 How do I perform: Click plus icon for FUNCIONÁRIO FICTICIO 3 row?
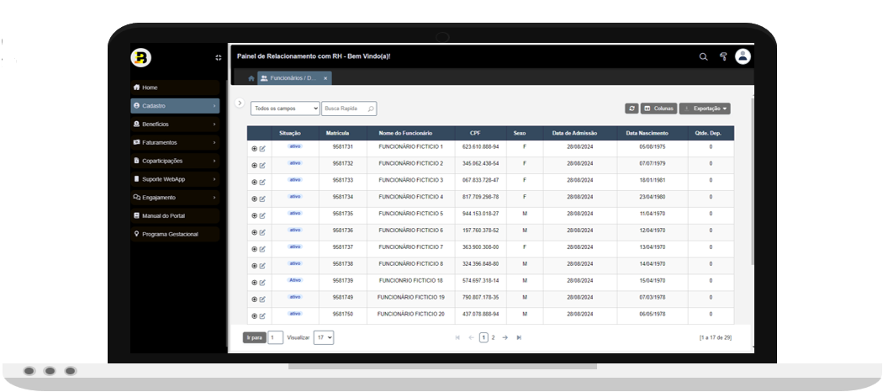coord(254,182)
